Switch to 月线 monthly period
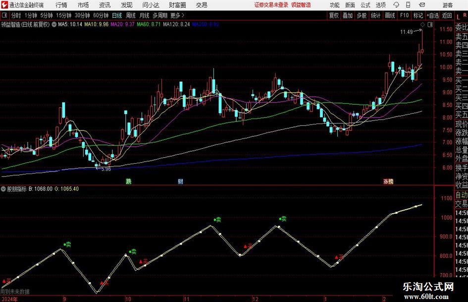Image resolution: width=468 pixels, height=302 pixels. [144, 15]
